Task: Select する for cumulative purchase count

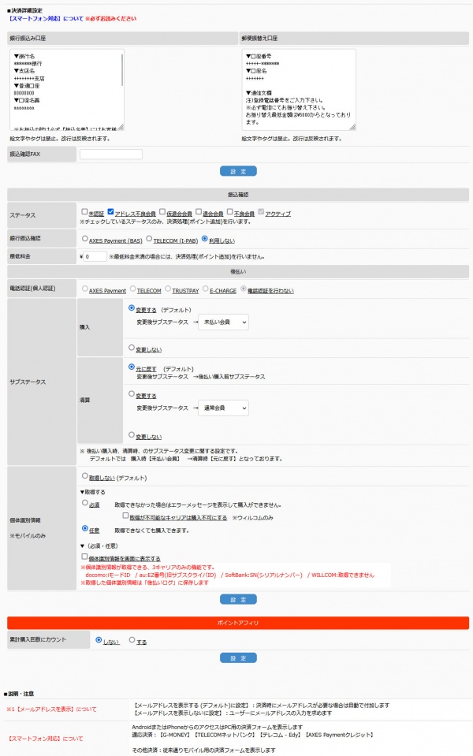Action: click(x=132, y=641)
